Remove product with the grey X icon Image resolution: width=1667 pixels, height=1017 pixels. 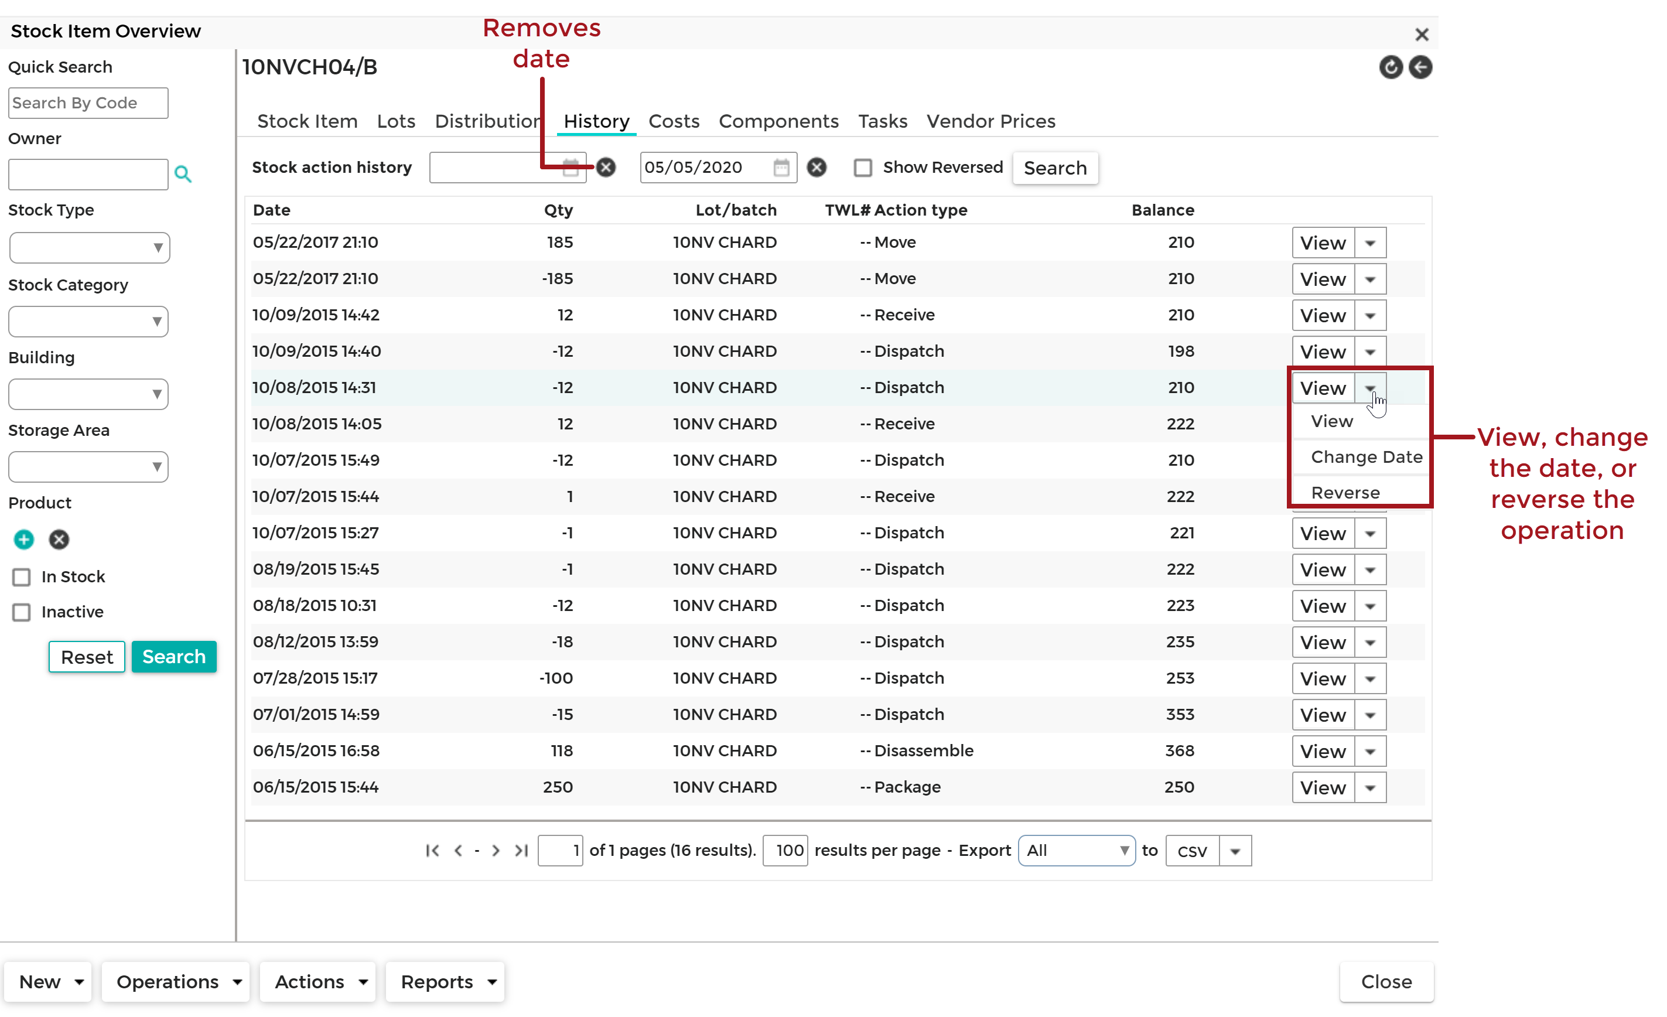(x=59, y=540)
